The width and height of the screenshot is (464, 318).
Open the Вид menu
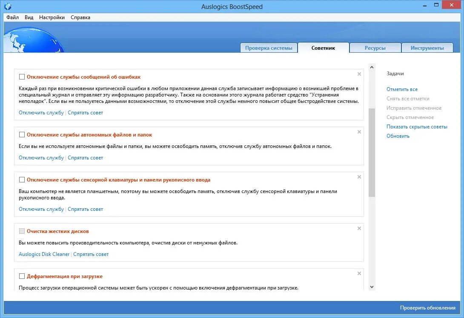coord(29,17)
